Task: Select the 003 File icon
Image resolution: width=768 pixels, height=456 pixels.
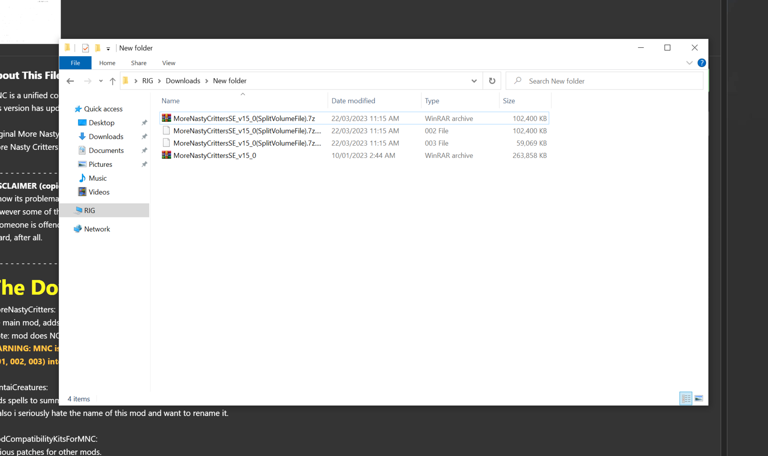Action: tap(167, 143)
